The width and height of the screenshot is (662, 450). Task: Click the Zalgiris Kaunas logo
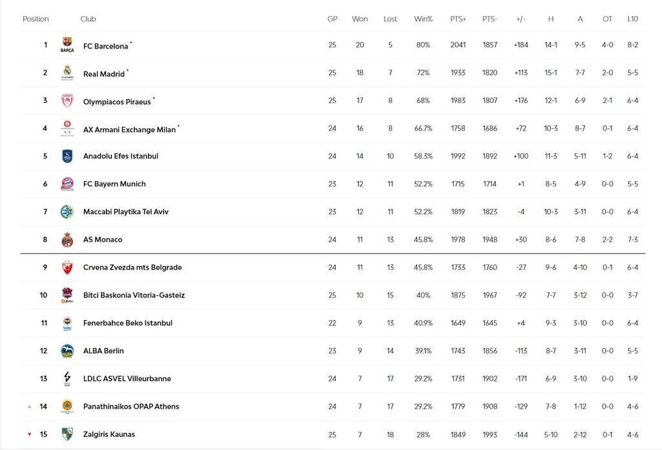click(x=67, y=434)
